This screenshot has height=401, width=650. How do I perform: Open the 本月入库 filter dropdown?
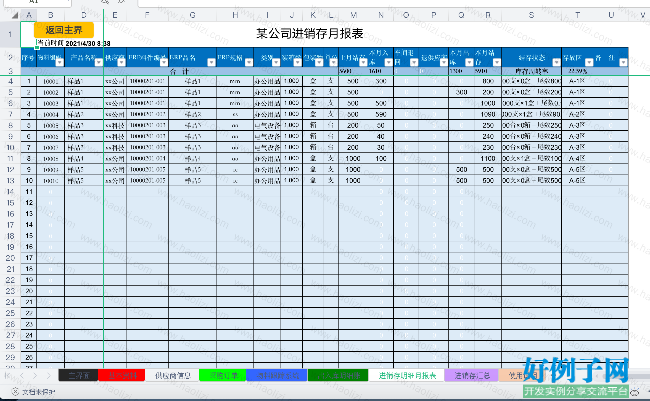click(389, 62)
